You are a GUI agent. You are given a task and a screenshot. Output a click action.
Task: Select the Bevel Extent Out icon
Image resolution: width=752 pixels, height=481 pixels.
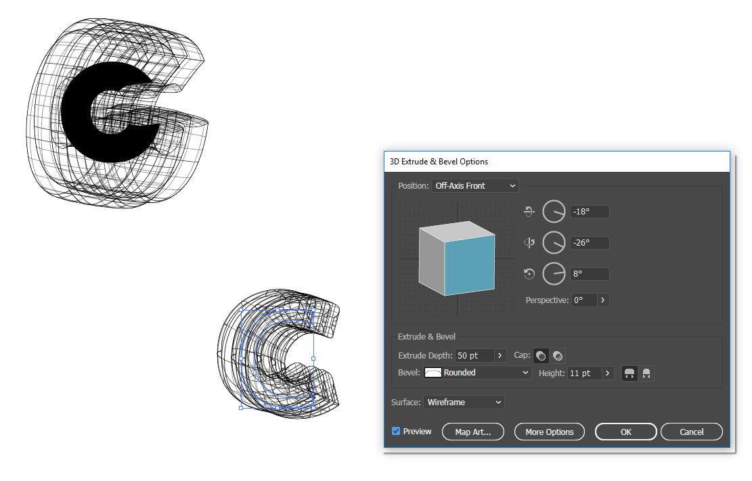point(629,373)
